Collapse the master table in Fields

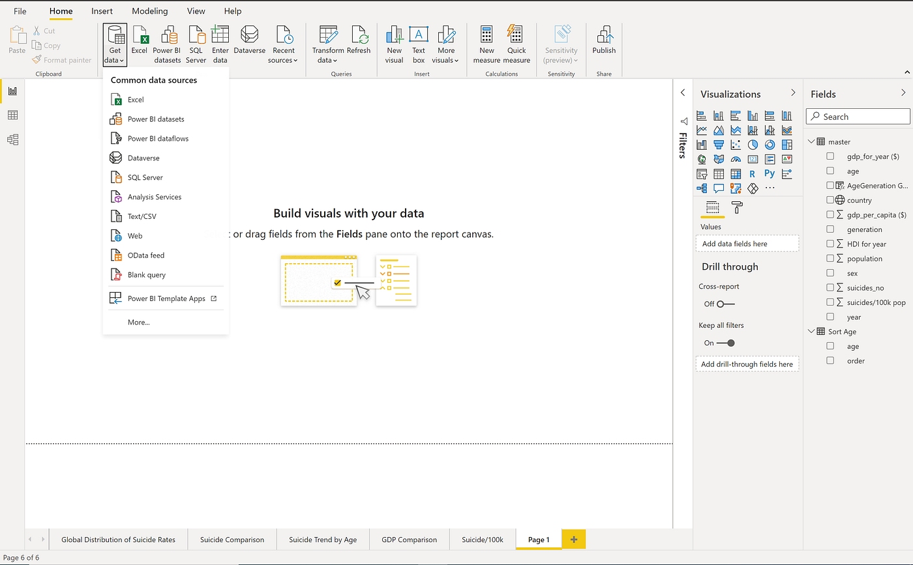pos(811,141)
